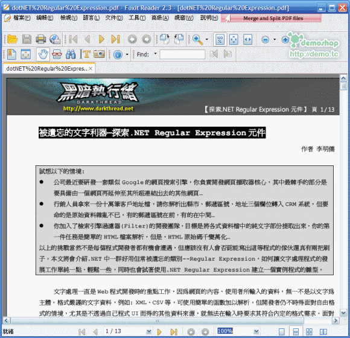The image size is (350, 338).
Task: Set actual size 100% view icon
Action: 220,39
